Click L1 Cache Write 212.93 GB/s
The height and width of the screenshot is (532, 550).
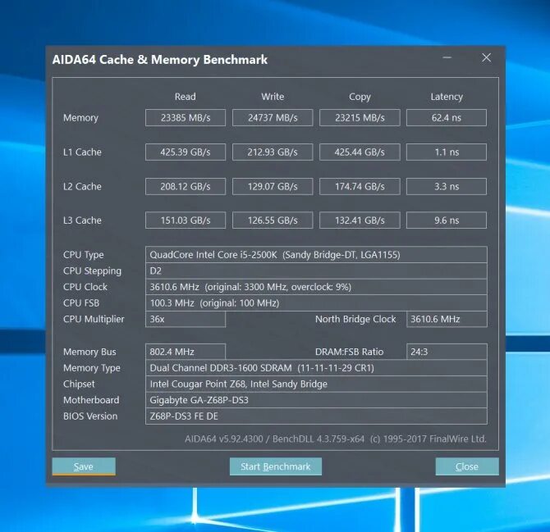point(273,152)
